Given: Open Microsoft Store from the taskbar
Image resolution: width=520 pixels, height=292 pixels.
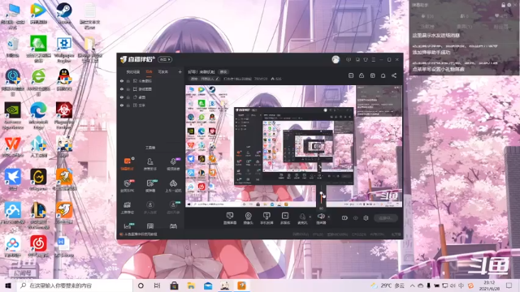Looking at the screenshot, I should point(174,286).
